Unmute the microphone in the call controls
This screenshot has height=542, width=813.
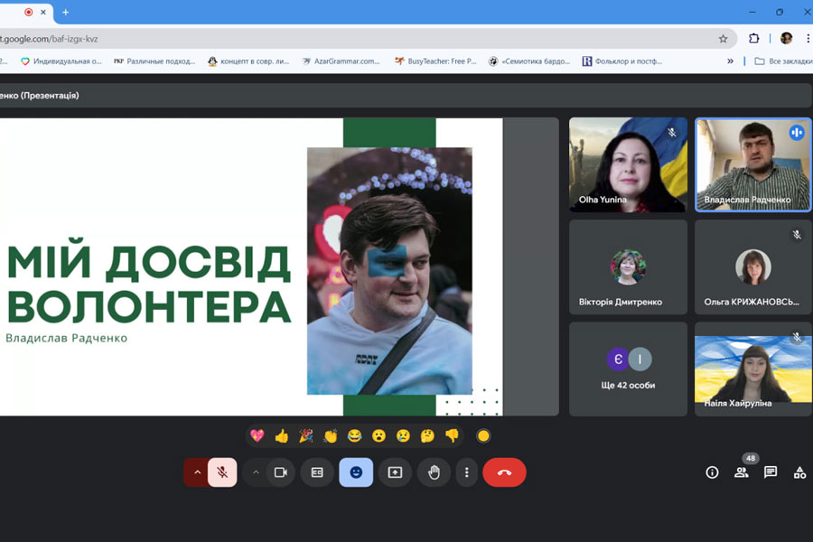click(x=222, y=472)
